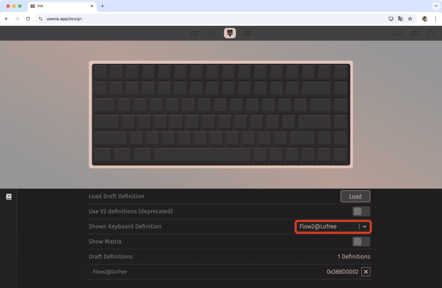Viewport: 442px width, 288px height.
Task: Open the Configure keyboard tab icon
Action: (x=194, y=33)
